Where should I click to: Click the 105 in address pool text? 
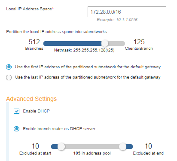[92, 153]
